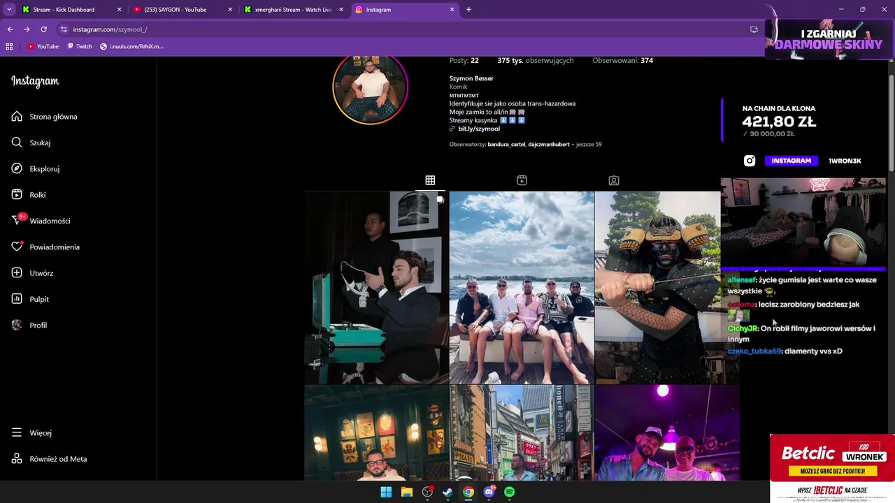Click the INSTAGRAM label in stream overlay
895x503 pixels.
792,161
